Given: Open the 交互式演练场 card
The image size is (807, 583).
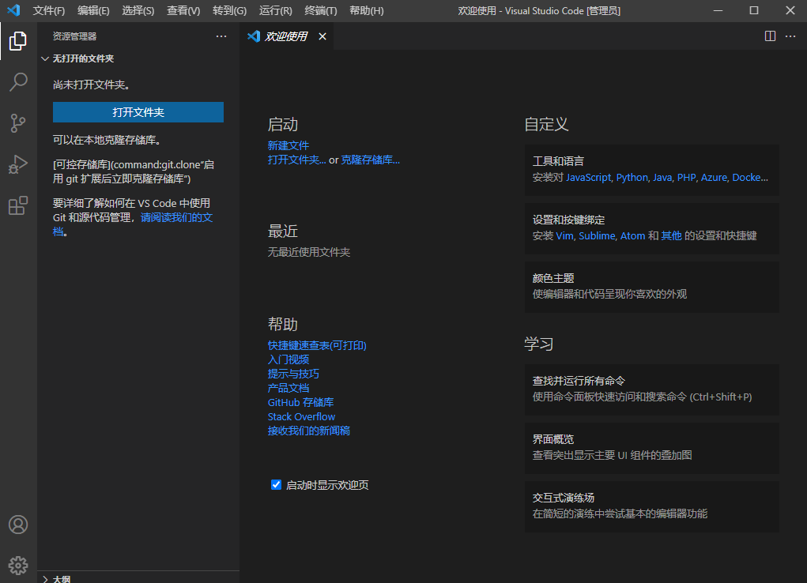Looking at the screenshot, I should click(651, 506).
